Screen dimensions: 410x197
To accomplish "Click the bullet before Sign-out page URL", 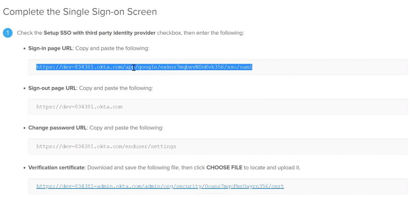I will (x=25, y=88).
